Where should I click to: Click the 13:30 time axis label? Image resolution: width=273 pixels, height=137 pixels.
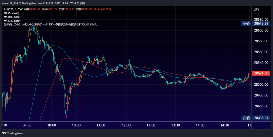pos(175,125)
